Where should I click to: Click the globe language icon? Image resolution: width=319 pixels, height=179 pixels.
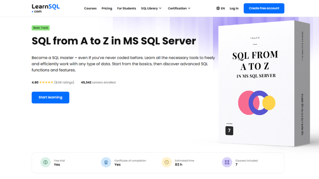pos(218,8)
